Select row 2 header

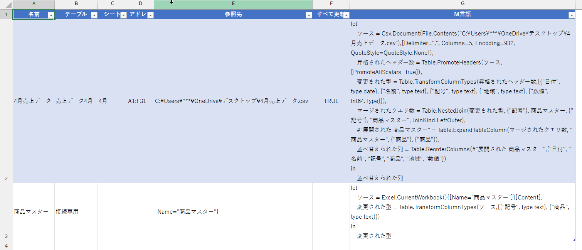point(6,101)
